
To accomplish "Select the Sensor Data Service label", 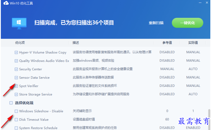I will [x=34, y=78].
